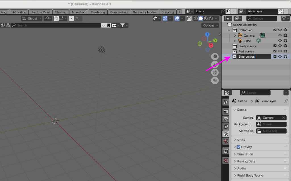291x181 pixels.
Task: Hide Red curves collection with eye icon
Action: point(280,51)
